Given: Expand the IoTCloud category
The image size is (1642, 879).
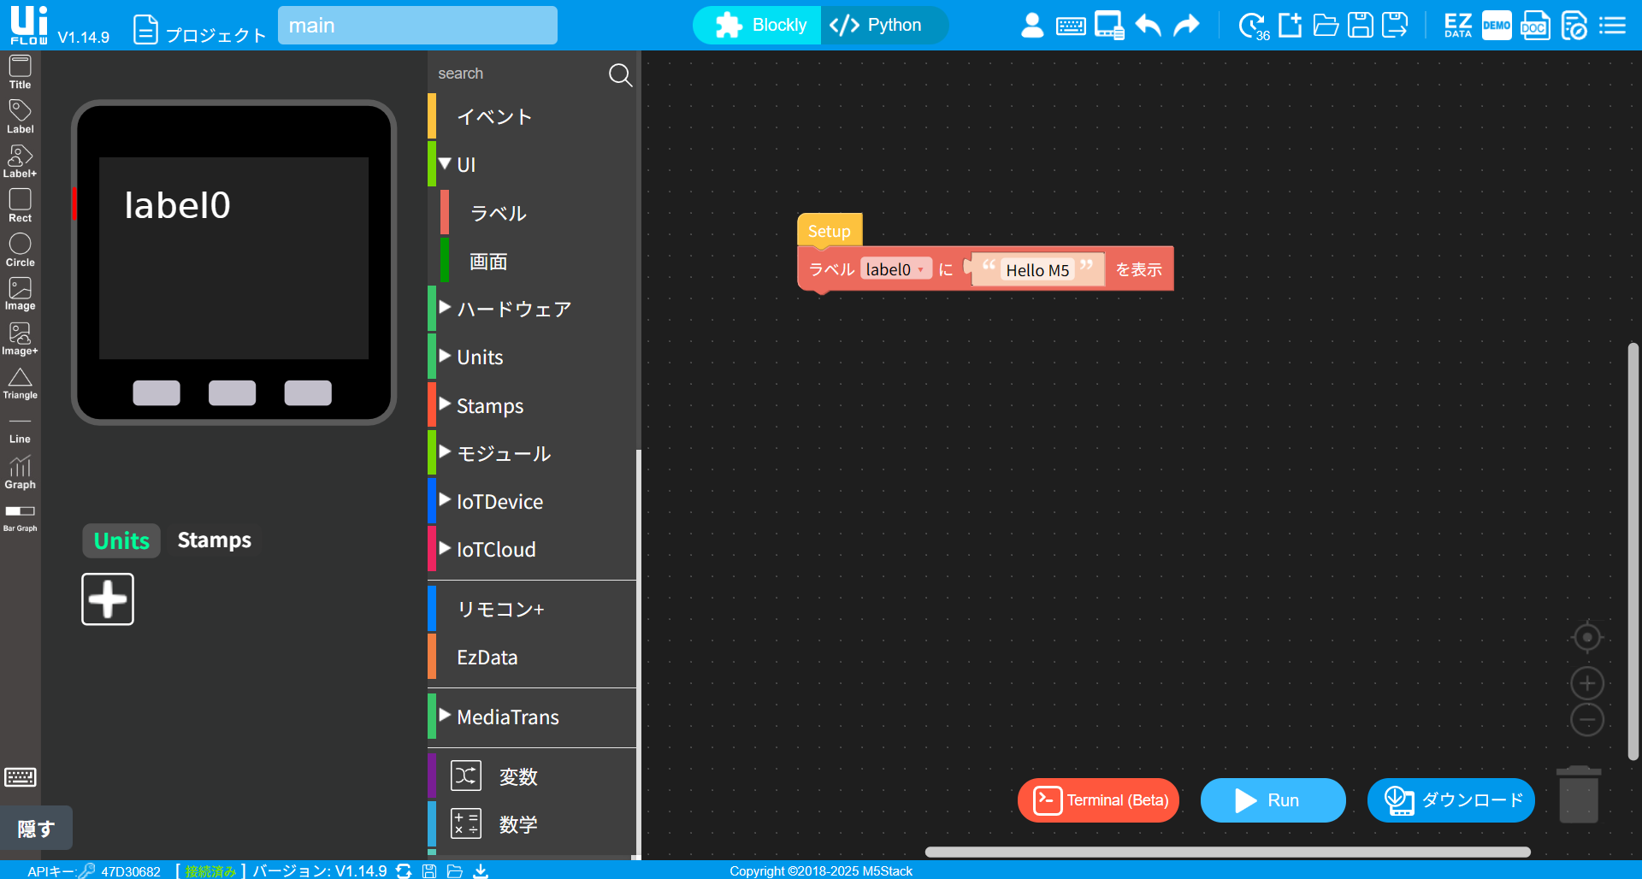Looking at the screenshot, I should pyautogui.click(x=445, y=548).
